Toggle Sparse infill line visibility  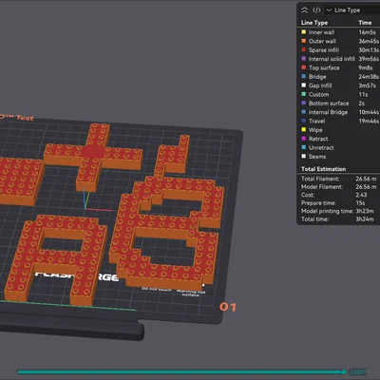tap(338, 50)
